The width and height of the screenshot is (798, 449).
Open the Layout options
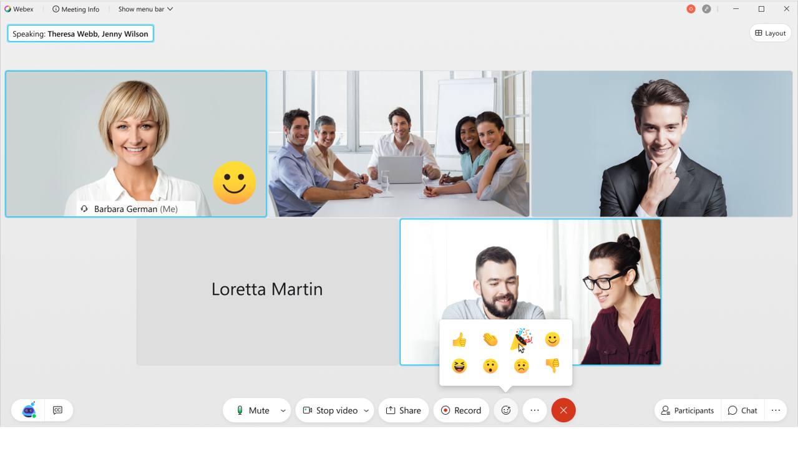coord(771,33)
